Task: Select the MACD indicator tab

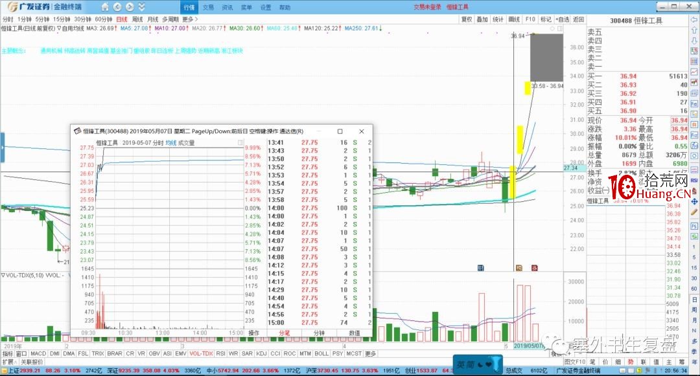Action: click(38, 353)
